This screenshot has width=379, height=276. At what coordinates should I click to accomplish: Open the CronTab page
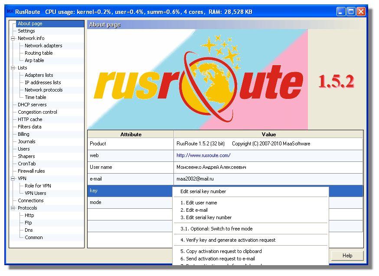(x=26, y=164)
